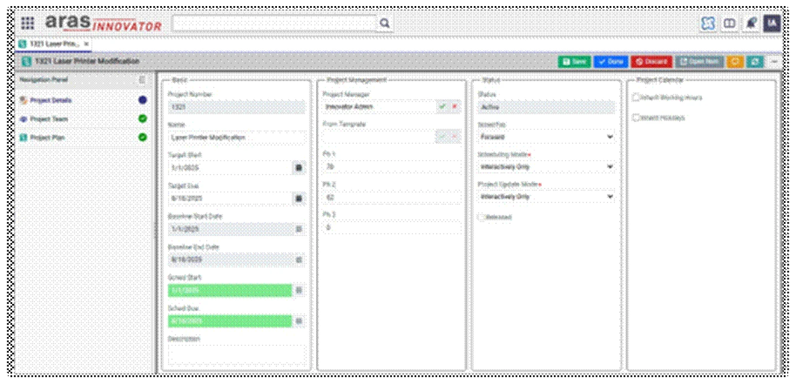The height and width of the screenshot is (384, 796).
Task: Open Baseline End Date calendar icon
Action: 298,259
